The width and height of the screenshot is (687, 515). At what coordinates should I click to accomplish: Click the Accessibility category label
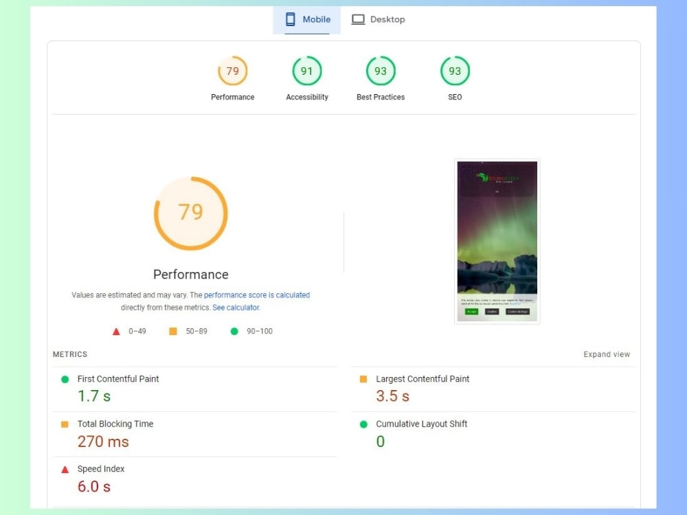[307, 98]
